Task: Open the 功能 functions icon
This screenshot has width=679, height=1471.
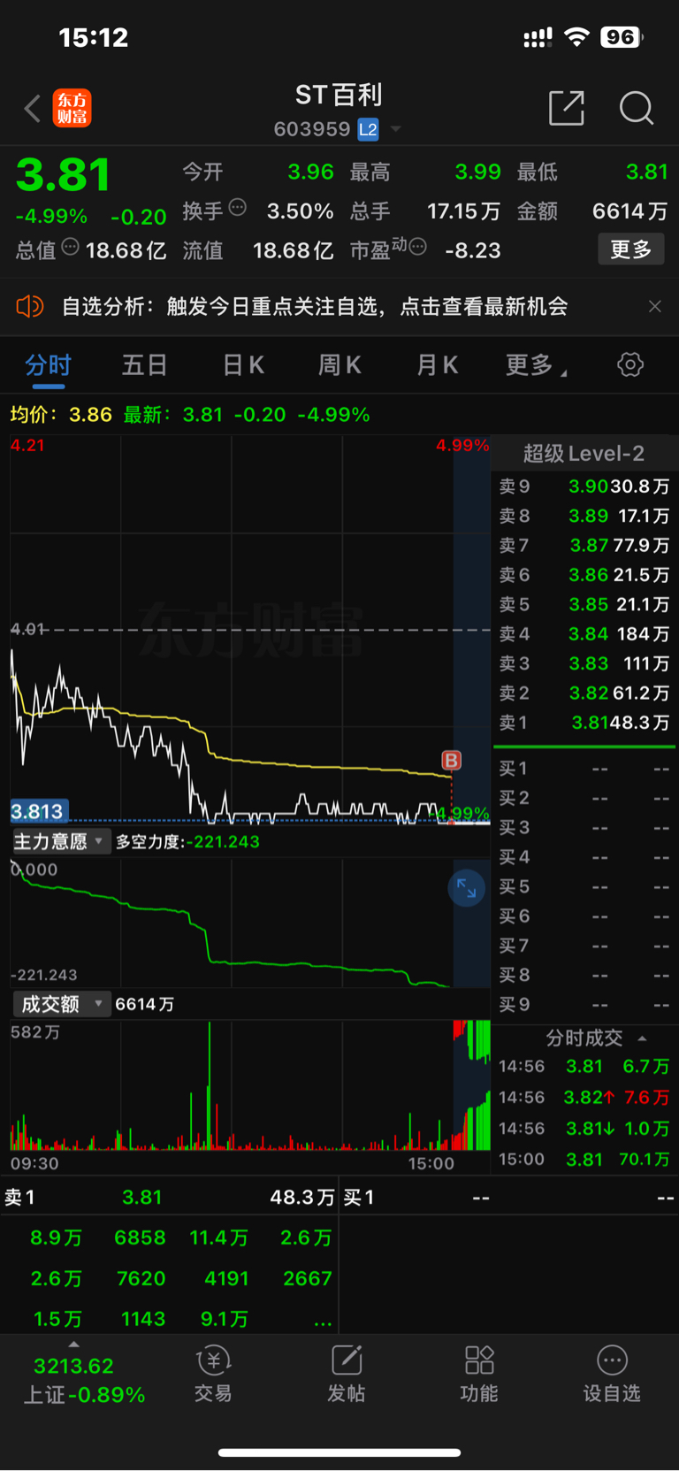Action: [x=479, y=1374]
